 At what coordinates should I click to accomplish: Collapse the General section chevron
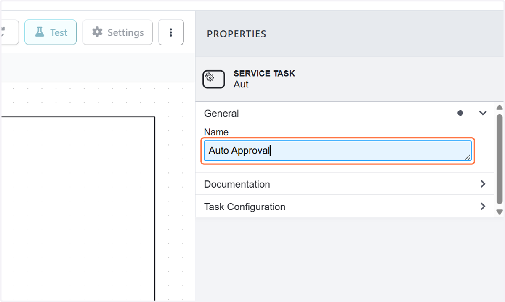coord(483,113)
